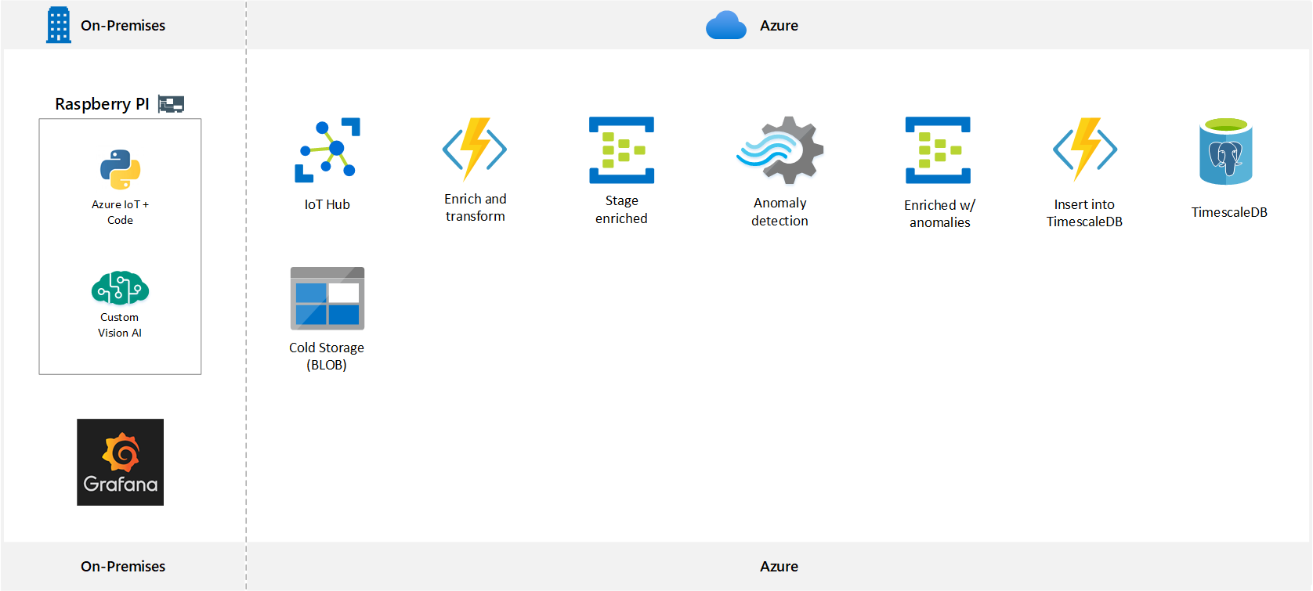Viewport: 1313px width, 591px height.
Task: Select the Python Azure IoT Code icon
Action: tap(120, 170)
